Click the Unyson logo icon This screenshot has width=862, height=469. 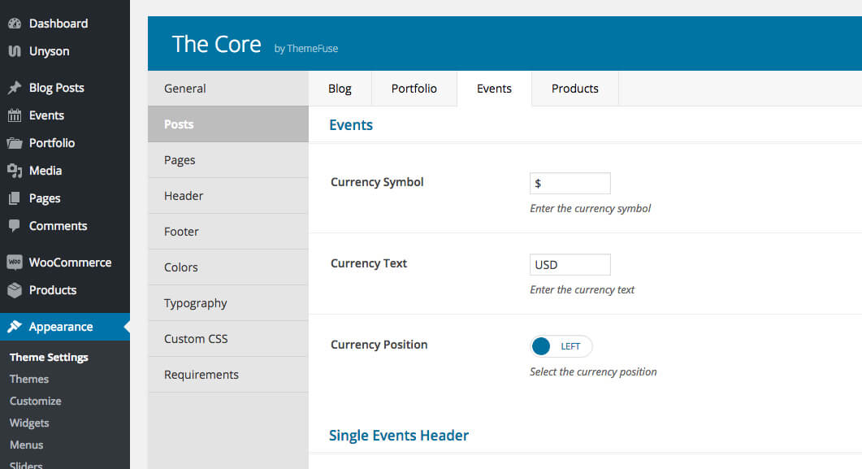coord(15,51)
